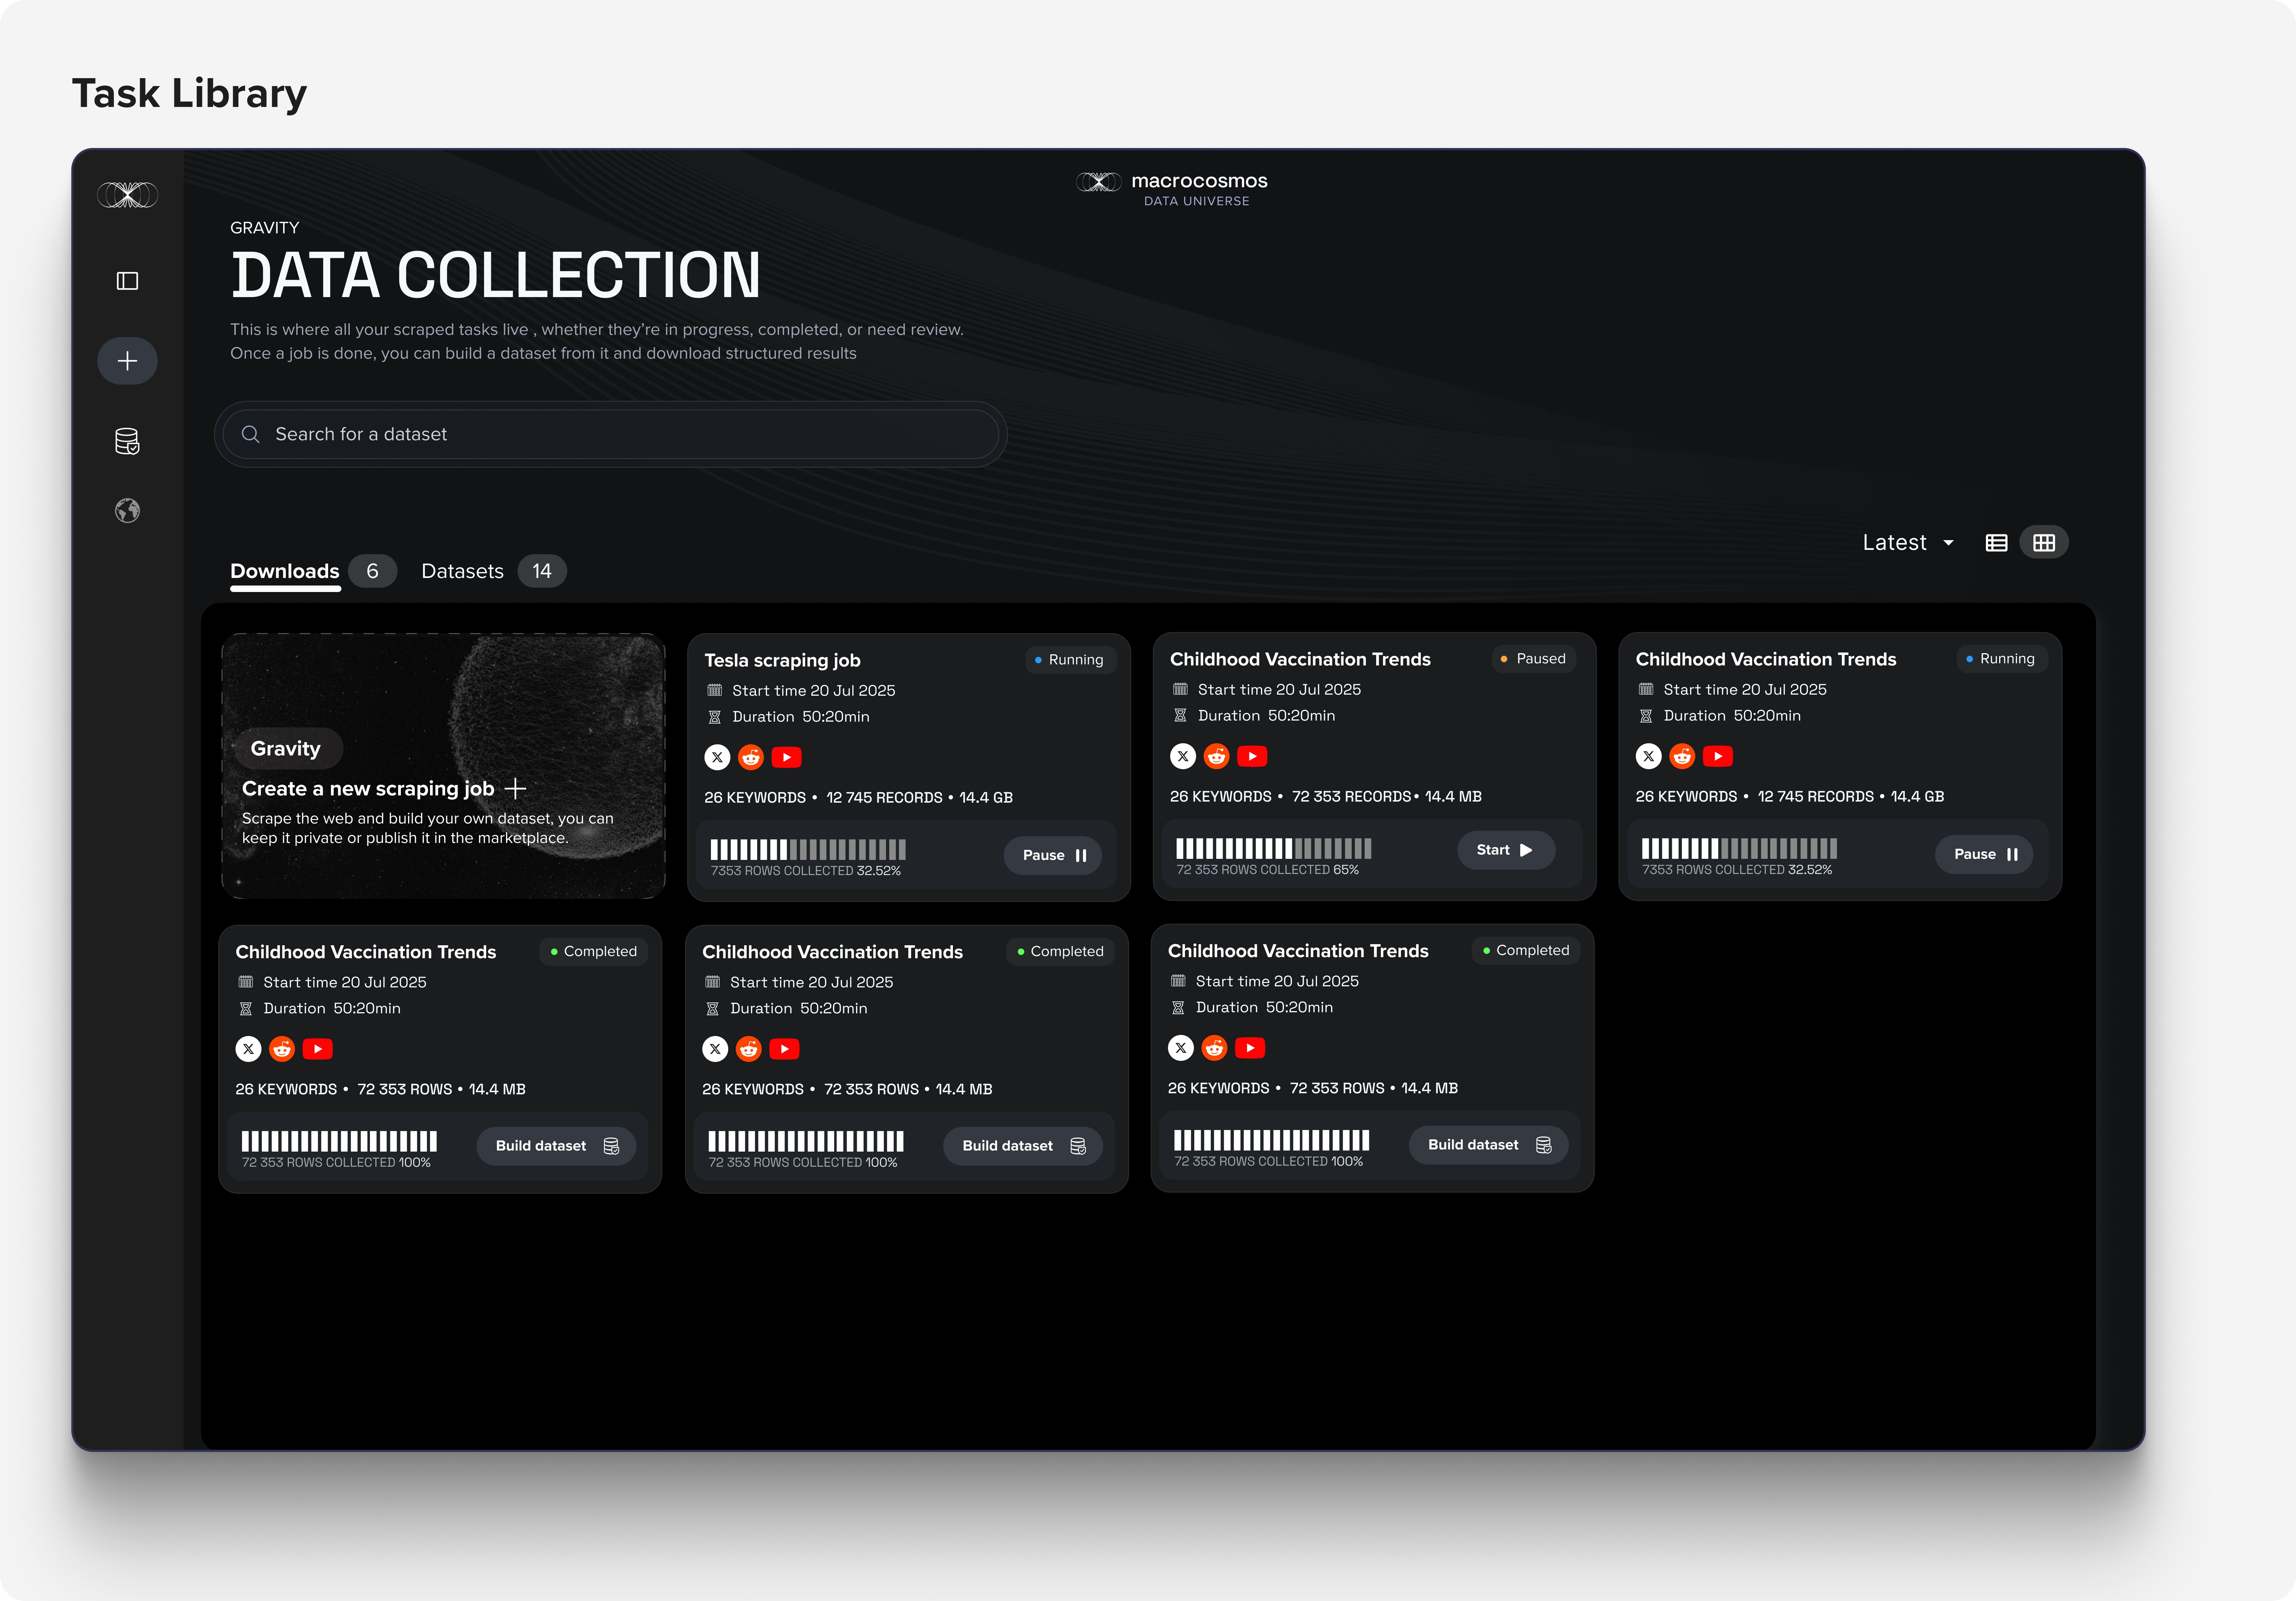Switch to grid view layout
2296x1601 pixels.
pos(2044,542)
